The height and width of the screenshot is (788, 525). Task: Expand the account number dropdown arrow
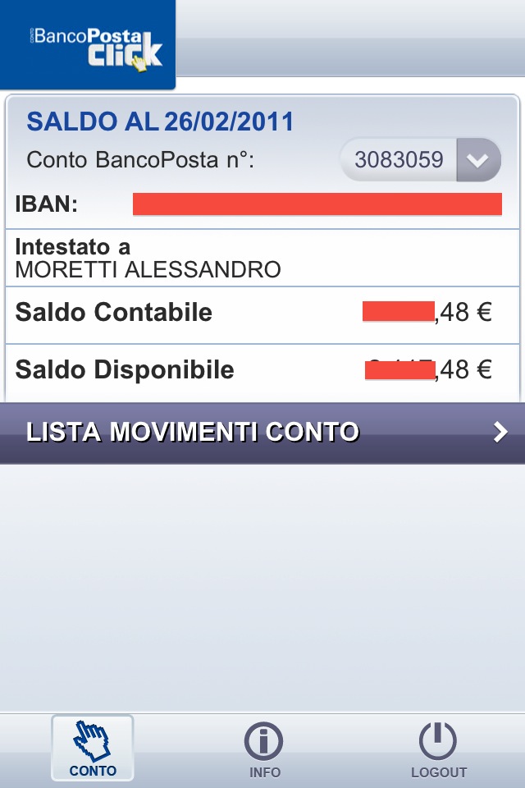(x=477, y=160)
